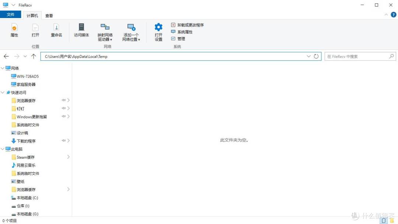Screen dimensions: 398x224
Task: Open 添加一个网络位置 network location
Action: 131,32
